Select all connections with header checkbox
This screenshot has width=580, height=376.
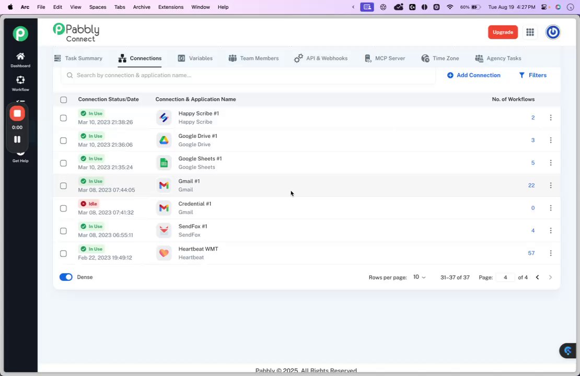tap(64, 100)
